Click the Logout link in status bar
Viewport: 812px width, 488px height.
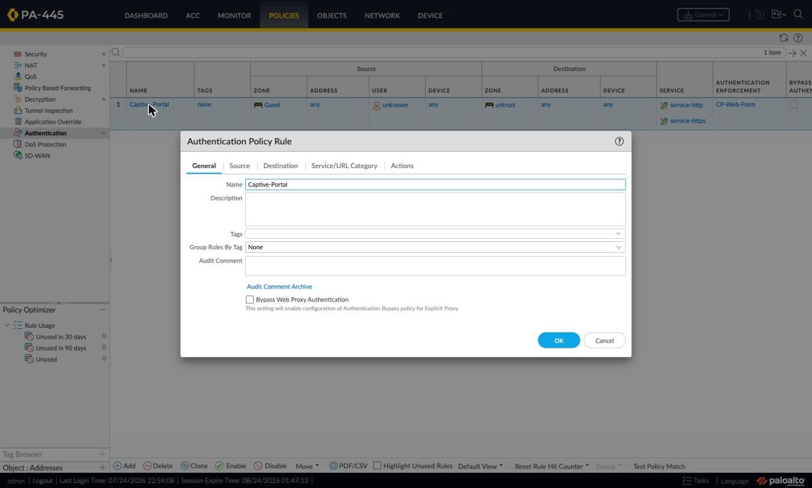coord(43,481)
